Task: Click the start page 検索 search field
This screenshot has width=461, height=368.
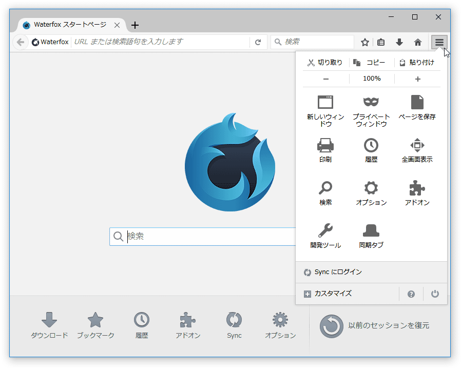Action: 203,237
